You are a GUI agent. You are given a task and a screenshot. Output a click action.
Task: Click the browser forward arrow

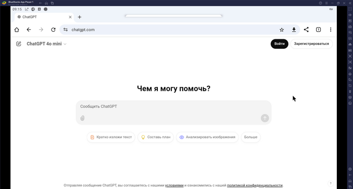(x=41, y=30)
